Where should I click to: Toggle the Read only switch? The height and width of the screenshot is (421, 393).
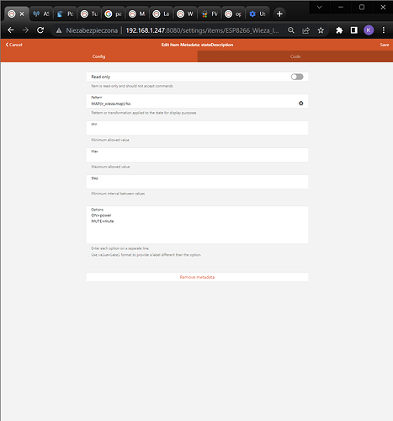(x=297, y=77)
